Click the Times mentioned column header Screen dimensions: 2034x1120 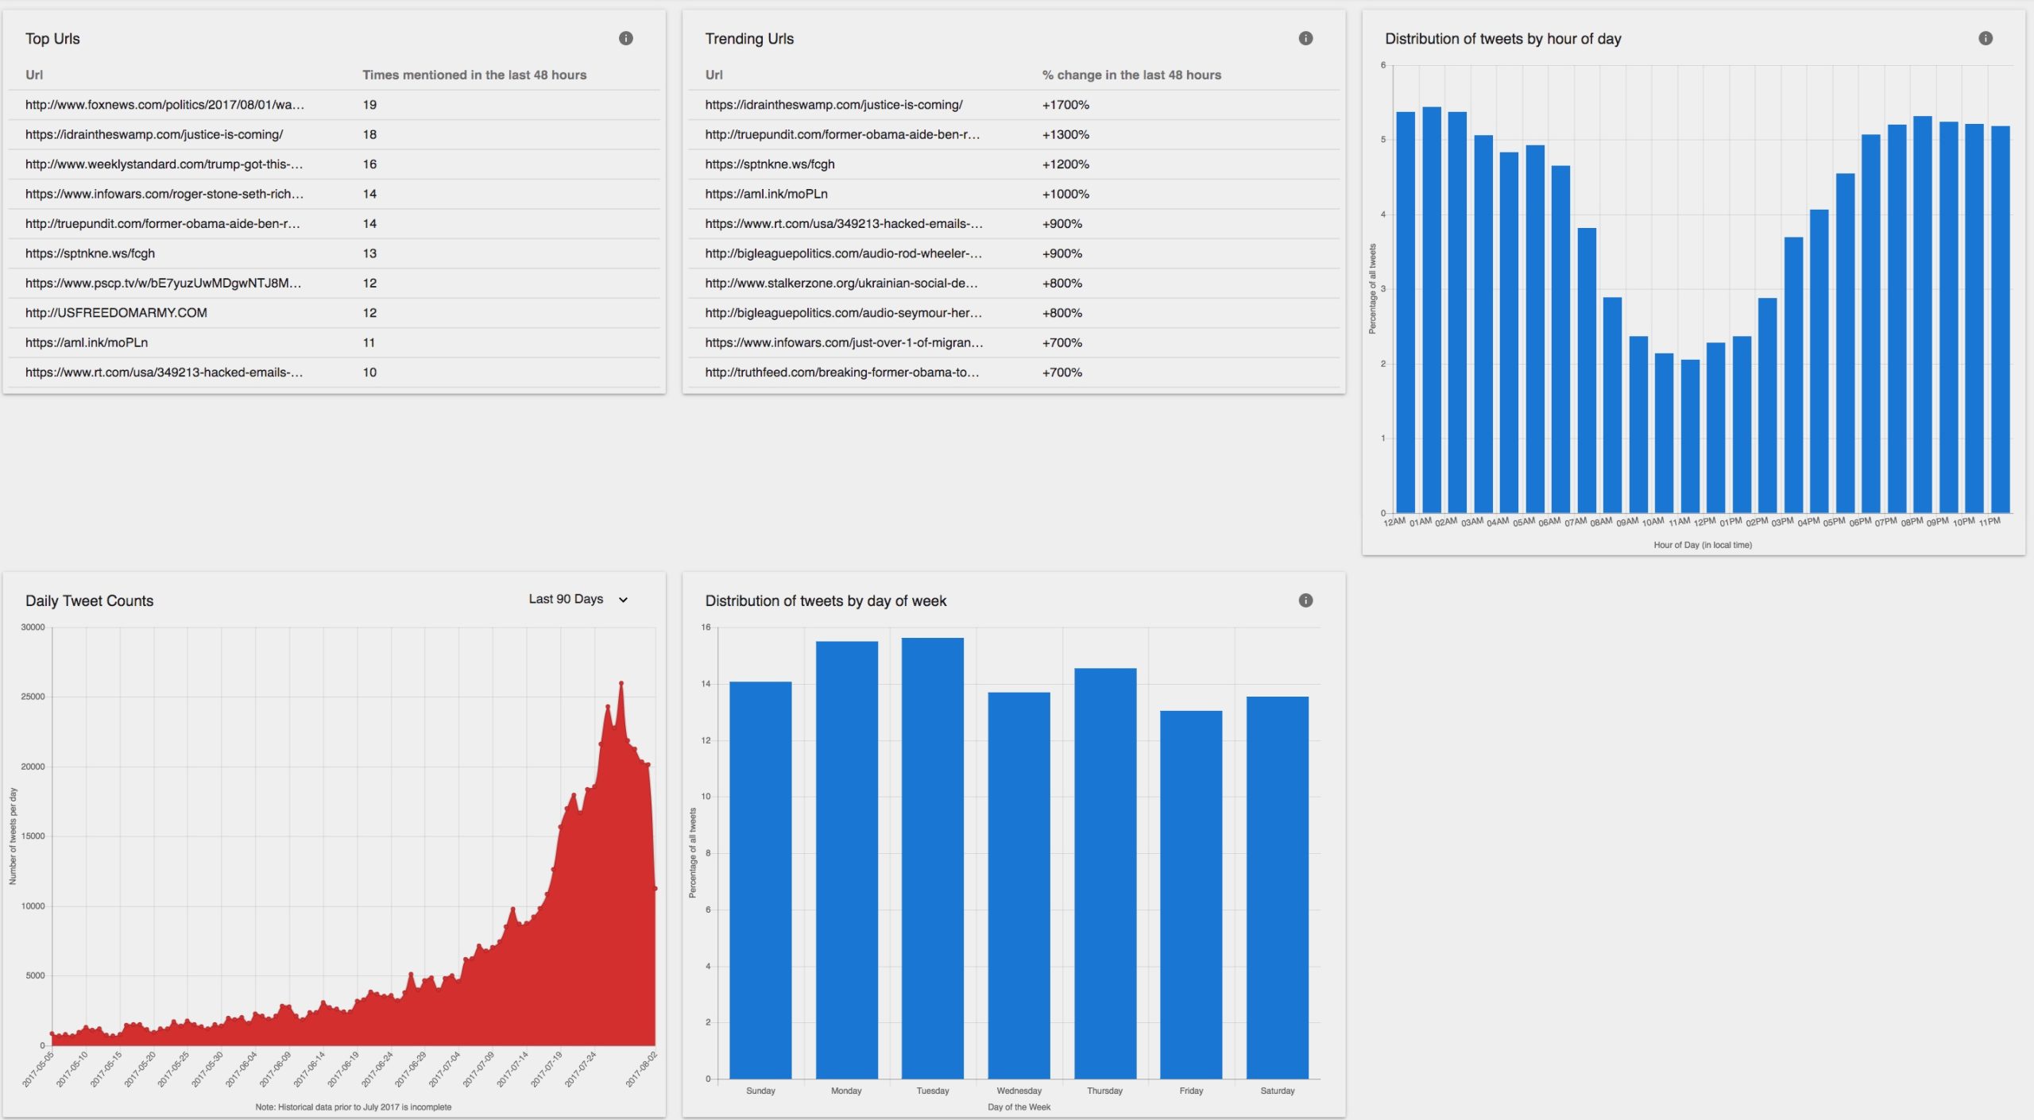click(474, 75)
